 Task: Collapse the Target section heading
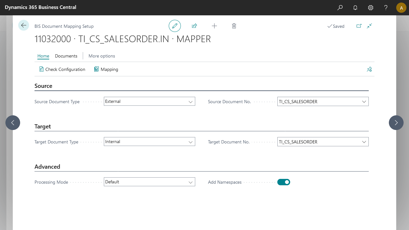(x=43, y=126)
